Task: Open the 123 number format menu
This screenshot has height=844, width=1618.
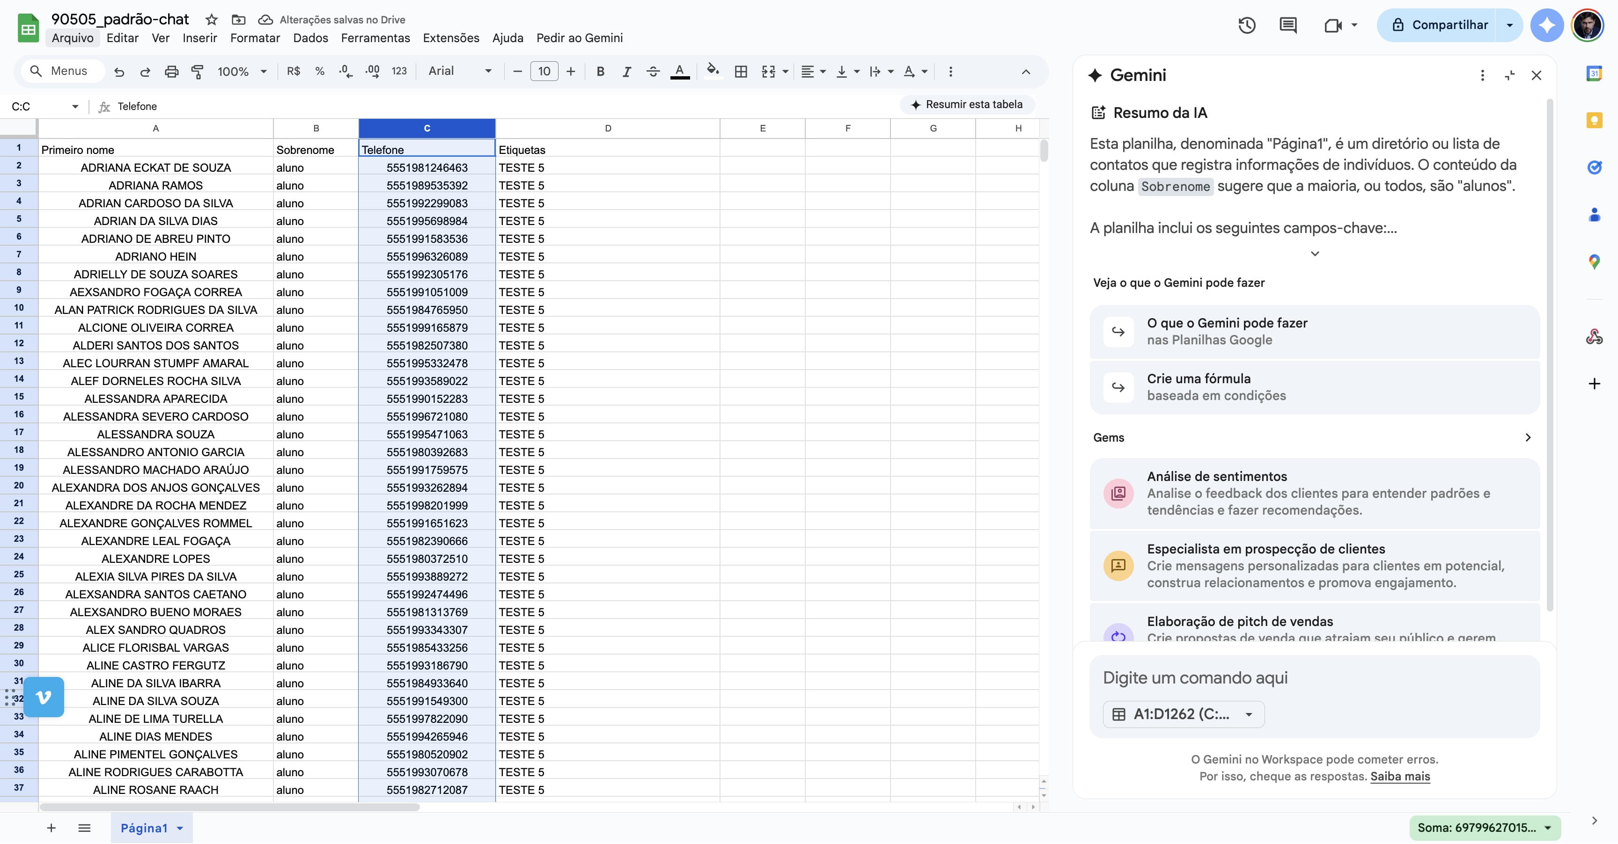Action: (399, 72)
